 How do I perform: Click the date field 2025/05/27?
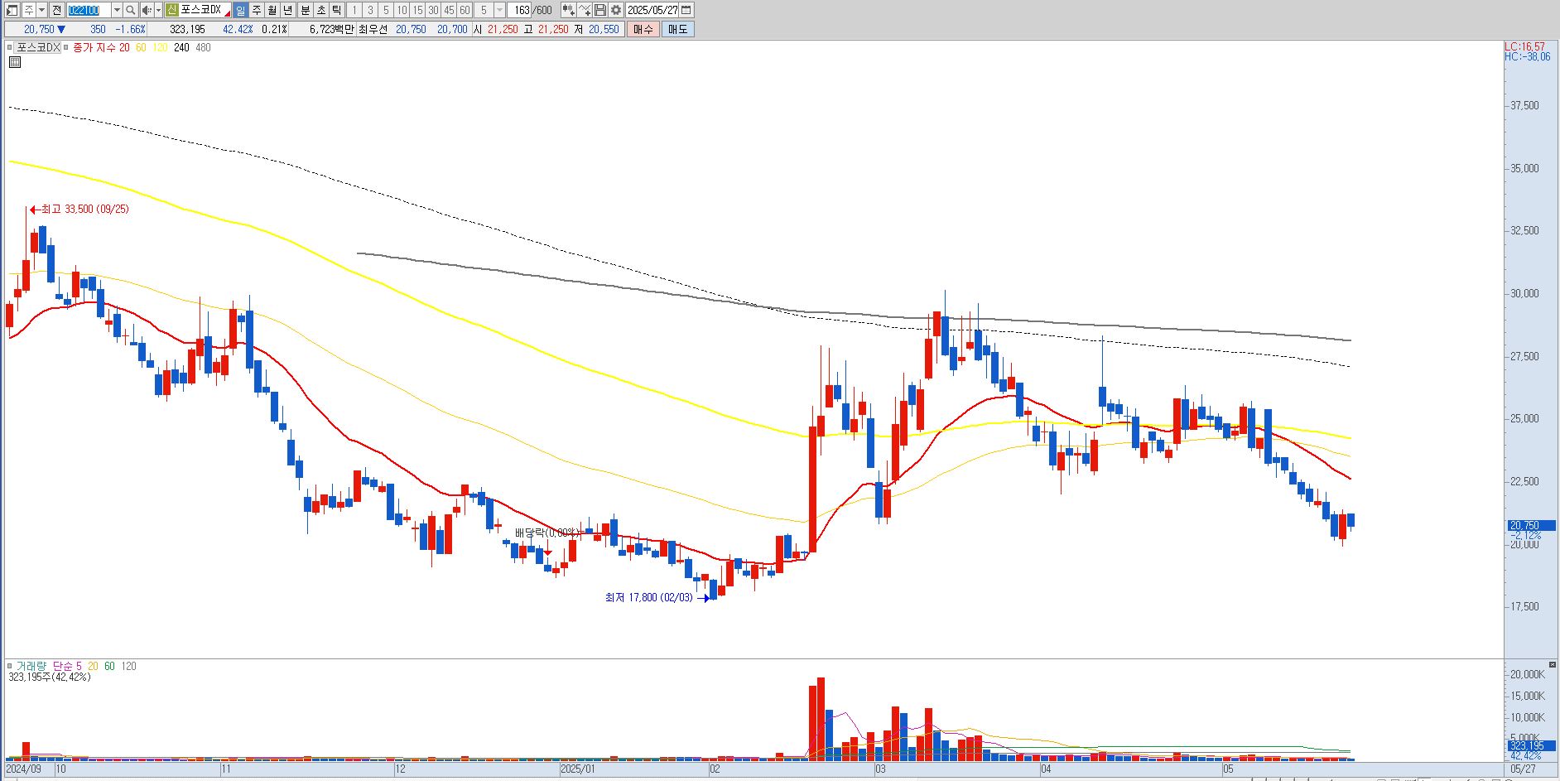652,10
